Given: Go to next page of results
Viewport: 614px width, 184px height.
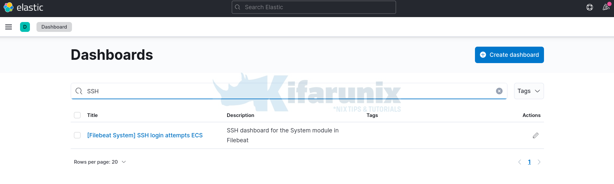Looking at the screenshot, I should coord(539,162).
